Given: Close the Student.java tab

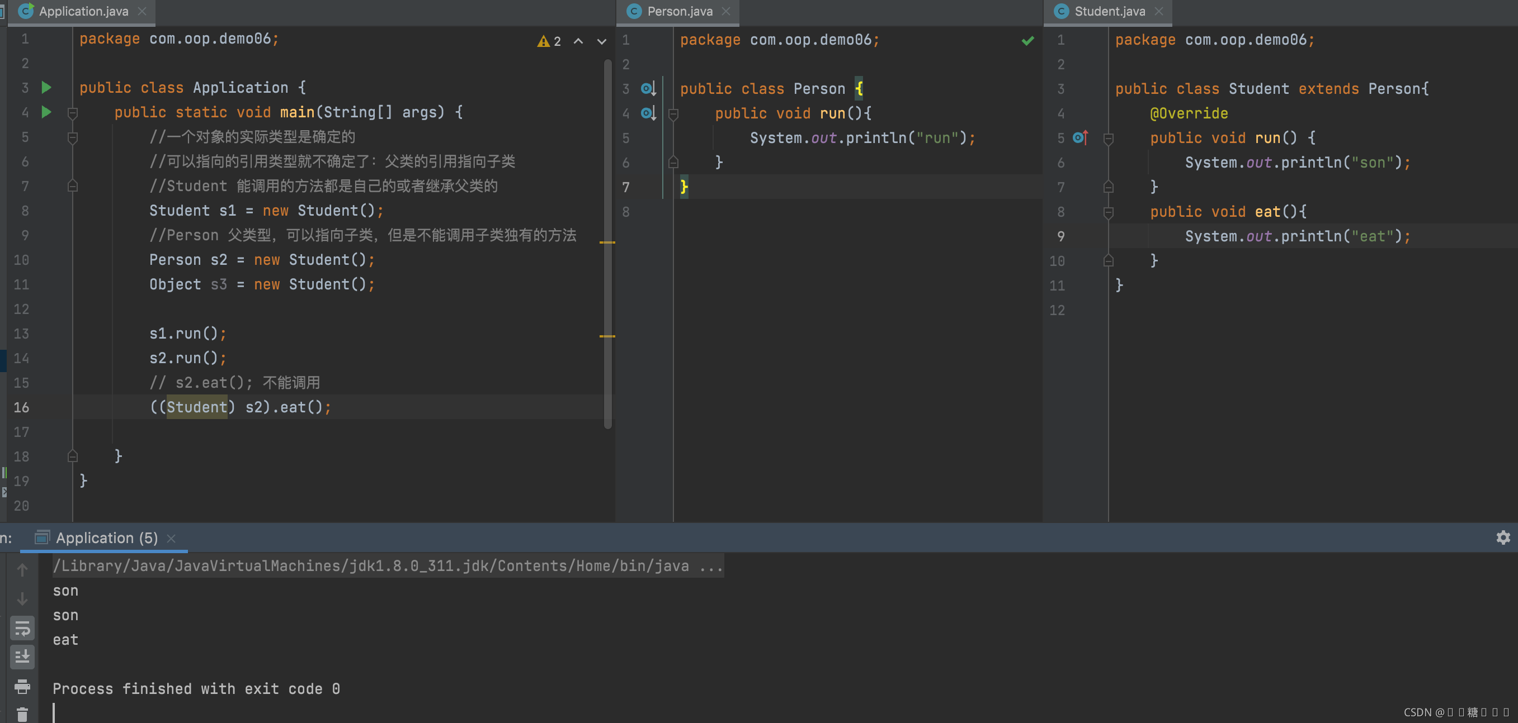Looking at the screenshot, I should [1159, 11].
